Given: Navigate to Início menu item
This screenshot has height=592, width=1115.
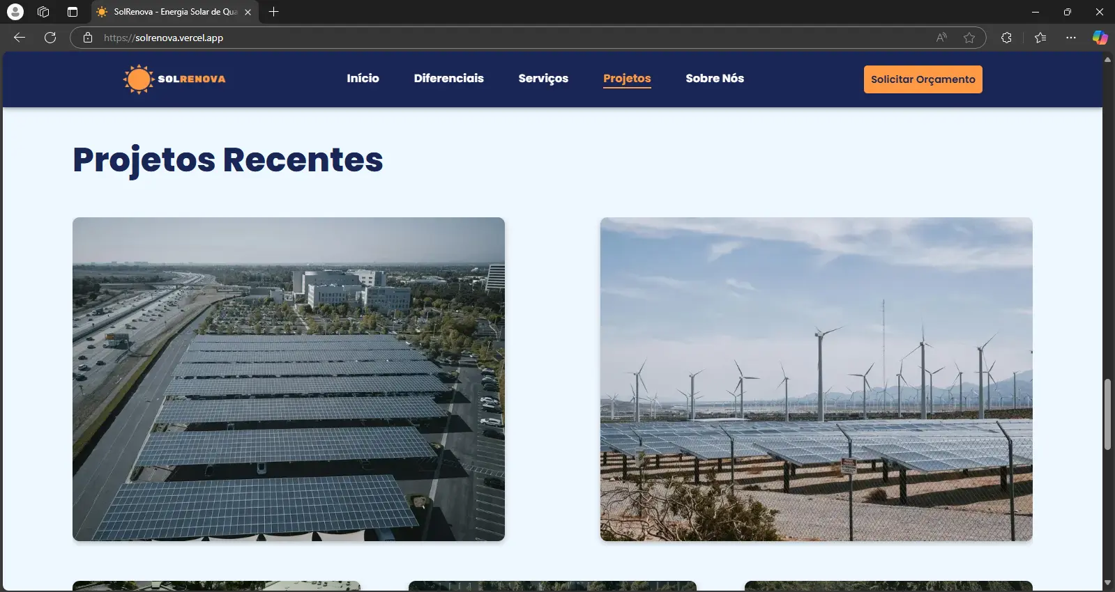Looking at the screenshot, I should coord(363,79).
